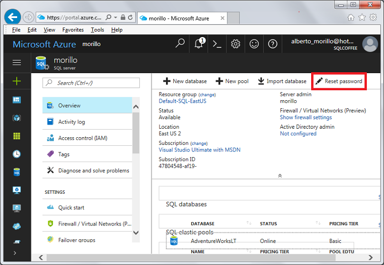Viewport: 384px width, 265px height.
Task: Click the browser Back arrow button
Action: (x=12, y=17)
